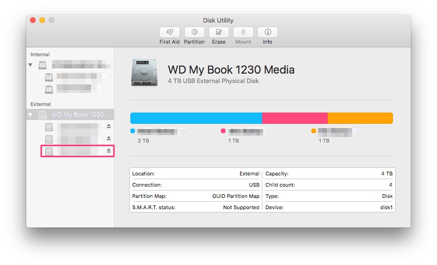Select the internal parent disk icon
437x265 pixels.
pyautogui.click(x=42, y=65)
